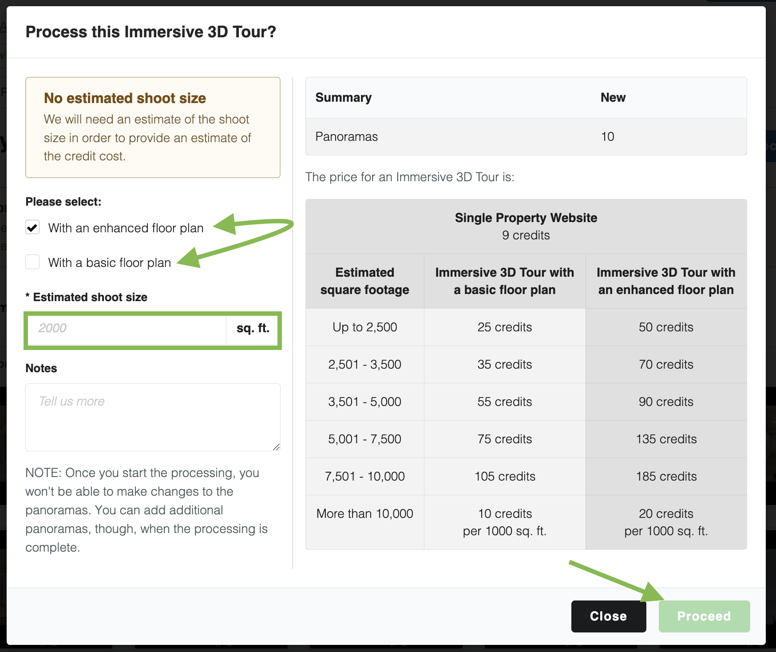The height and width of the screenshot is (652, 776).
Task: Click the '35 credits' cell
Action: coord(505,365)
